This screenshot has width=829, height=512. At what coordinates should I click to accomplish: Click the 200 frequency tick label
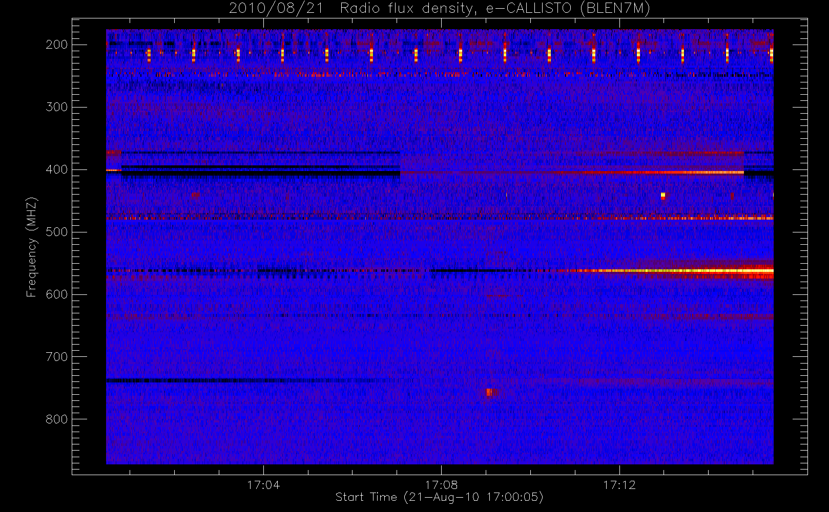pyautogui.click(x=56, y=45)
